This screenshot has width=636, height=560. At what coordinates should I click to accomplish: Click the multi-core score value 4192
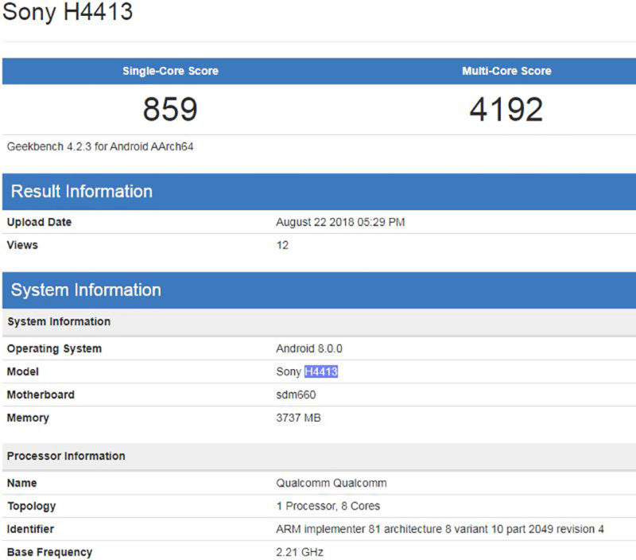506,109
